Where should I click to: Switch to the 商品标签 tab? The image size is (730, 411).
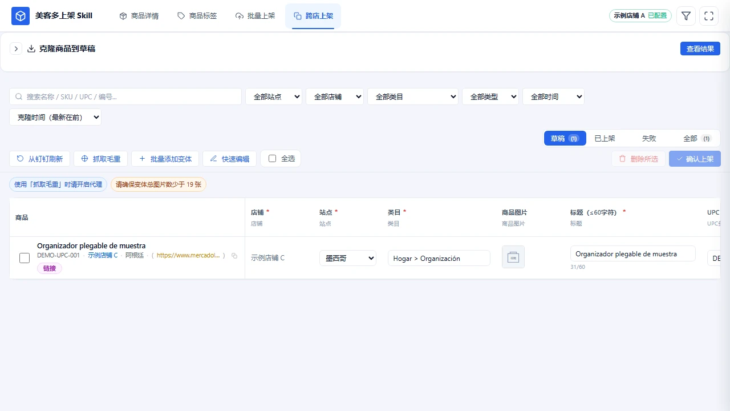pos(197,16)
